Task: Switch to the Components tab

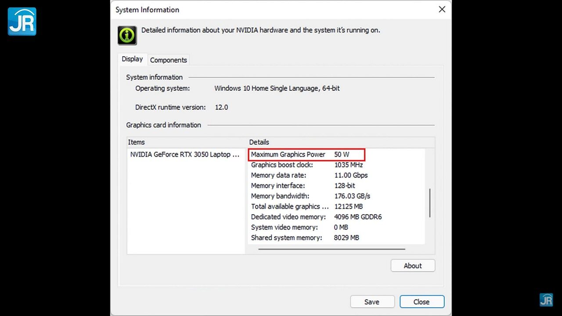Action: 169,60
